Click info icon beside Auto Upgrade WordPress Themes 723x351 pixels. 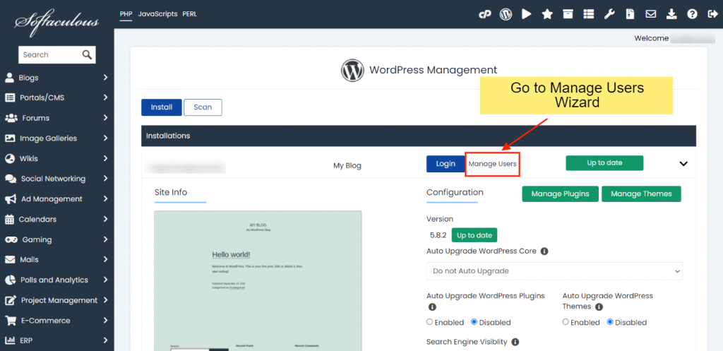599,307
